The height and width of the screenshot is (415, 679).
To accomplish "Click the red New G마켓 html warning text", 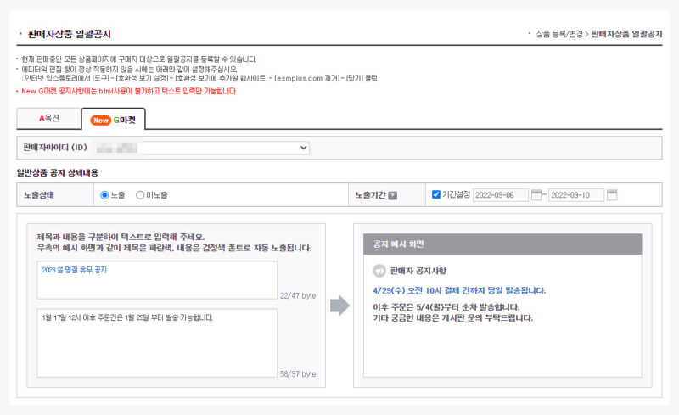I will [x=127, y=91].
